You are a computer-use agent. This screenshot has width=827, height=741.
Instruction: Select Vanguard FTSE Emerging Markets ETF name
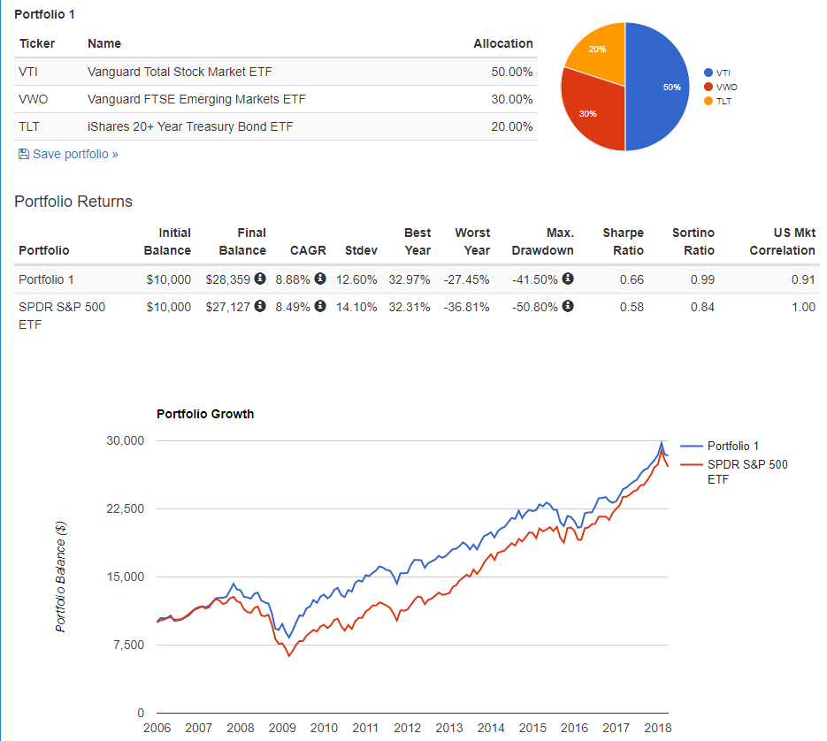(x=196, y=99)
